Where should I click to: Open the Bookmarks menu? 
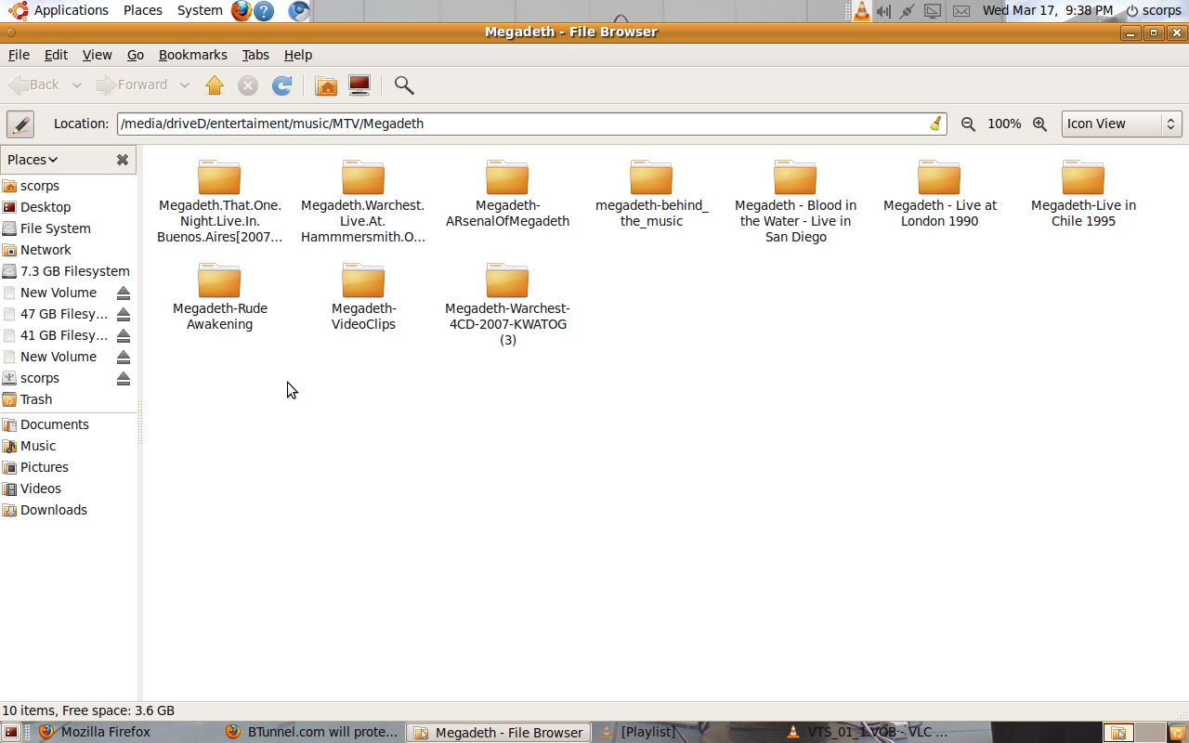pyautogui.click(x=192, y=55)
